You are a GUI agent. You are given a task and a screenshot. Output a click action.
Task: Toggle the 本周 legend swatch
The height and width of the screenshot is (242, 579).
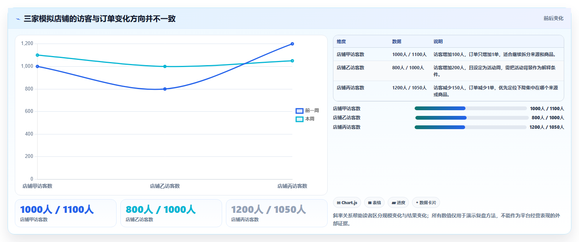pos(300,119)
